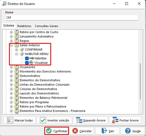The height and width of the screenshot is (136, 146).
Task: Open the Consultas Gerais tab
Action: (46, 26)
